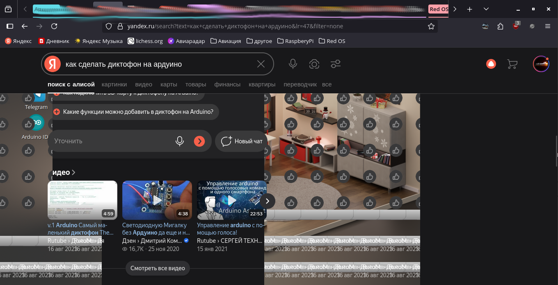Switch to переводчик tab
Viewport: 558px width, 285px height.
pyautogui.click(x=300, y=84)
